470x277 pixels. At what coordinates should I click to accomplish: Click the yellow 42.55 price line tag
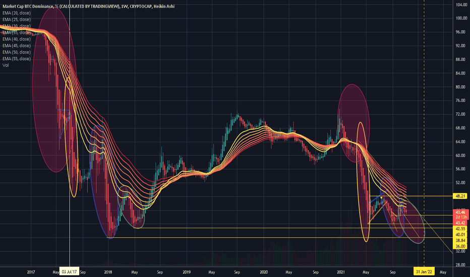pos(460,229)
